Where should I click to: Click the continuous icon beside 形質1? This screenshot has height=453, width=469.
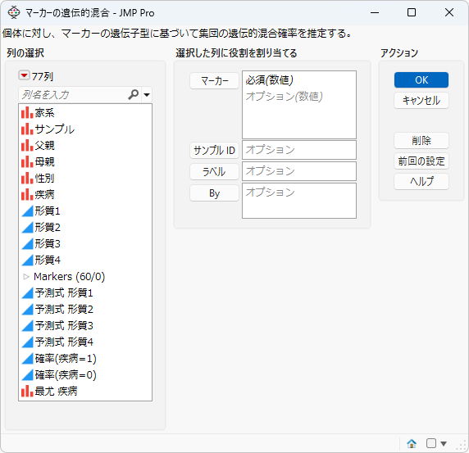[x=27, y=211]
